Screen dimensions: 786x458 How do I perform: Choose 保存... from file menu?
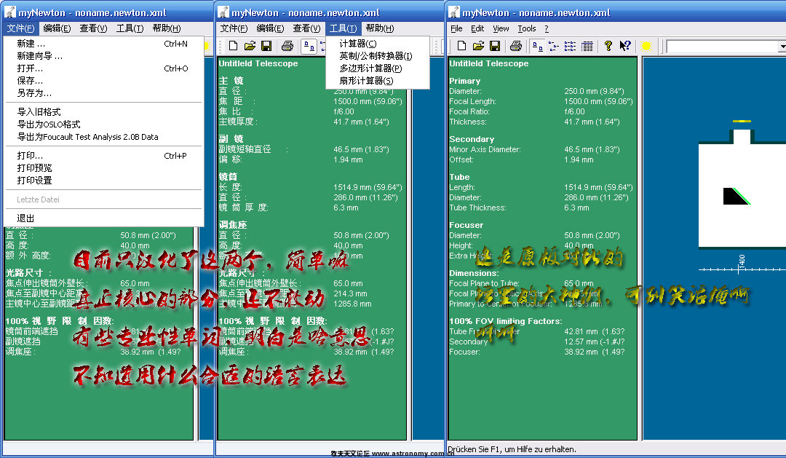point(103,81)
